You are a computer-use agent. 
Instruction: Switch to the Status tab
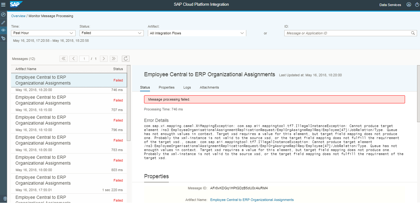(145, 87)
